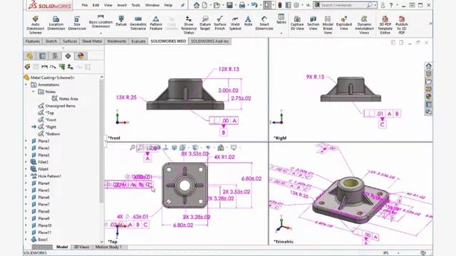Switch to SOLIDWORKS Add-Ins tab

[x=209, y=41]
